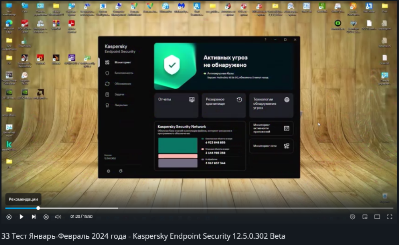Click the video progress bar handle

[x=38, y=208]
